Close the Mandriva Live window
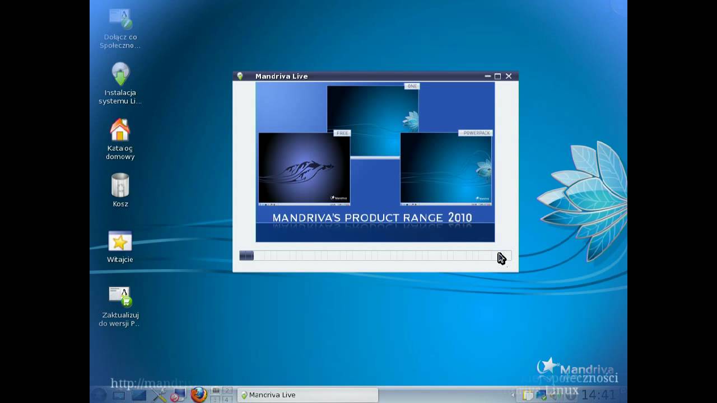Screen dimensions: 717x403 point(509,76)
